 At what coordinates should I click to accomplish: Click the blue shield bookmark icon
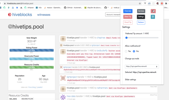coord(17,8)
